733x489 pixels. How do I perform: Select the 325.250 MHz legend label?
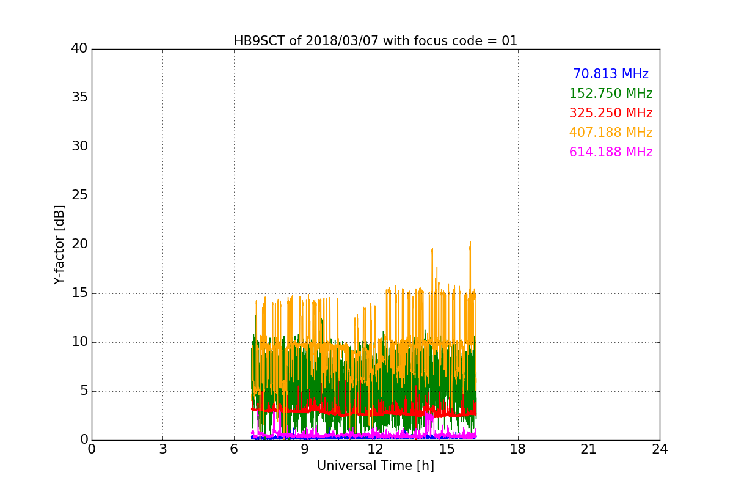pos(611,113)
